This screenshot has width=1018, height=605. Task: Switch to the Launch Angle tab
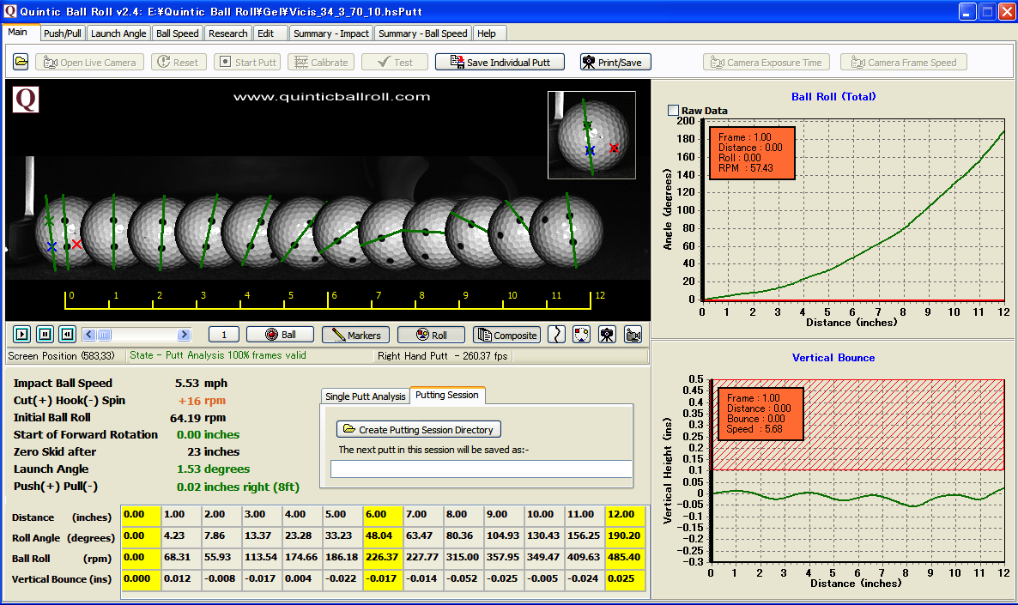118,33
